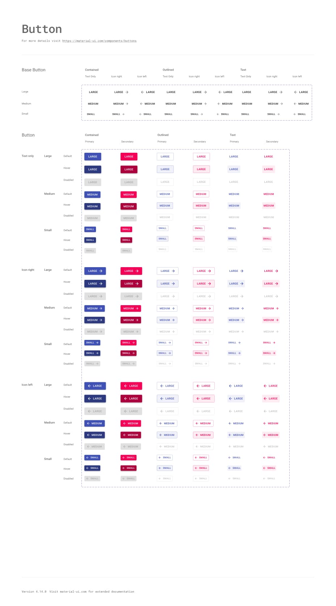Click the right arrow in contained primary LARGE button
This screenshot has width=336, height=606.
(101, 271)
